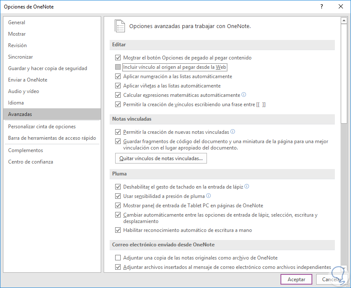
Task: Open the Complementos category
Action: click(x=52, y=150)
